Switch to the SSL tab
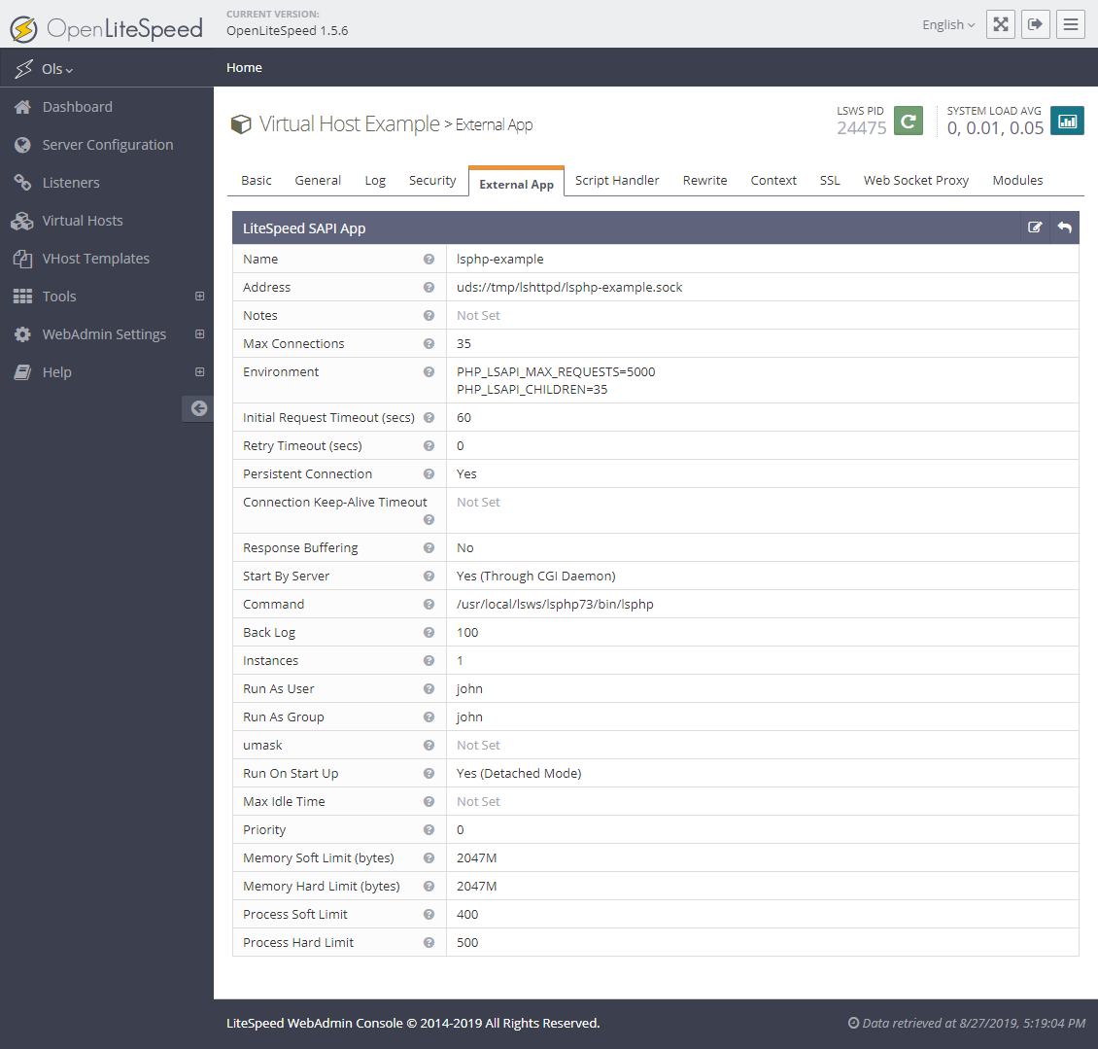1098x1049 pixels. coord(830,180)
